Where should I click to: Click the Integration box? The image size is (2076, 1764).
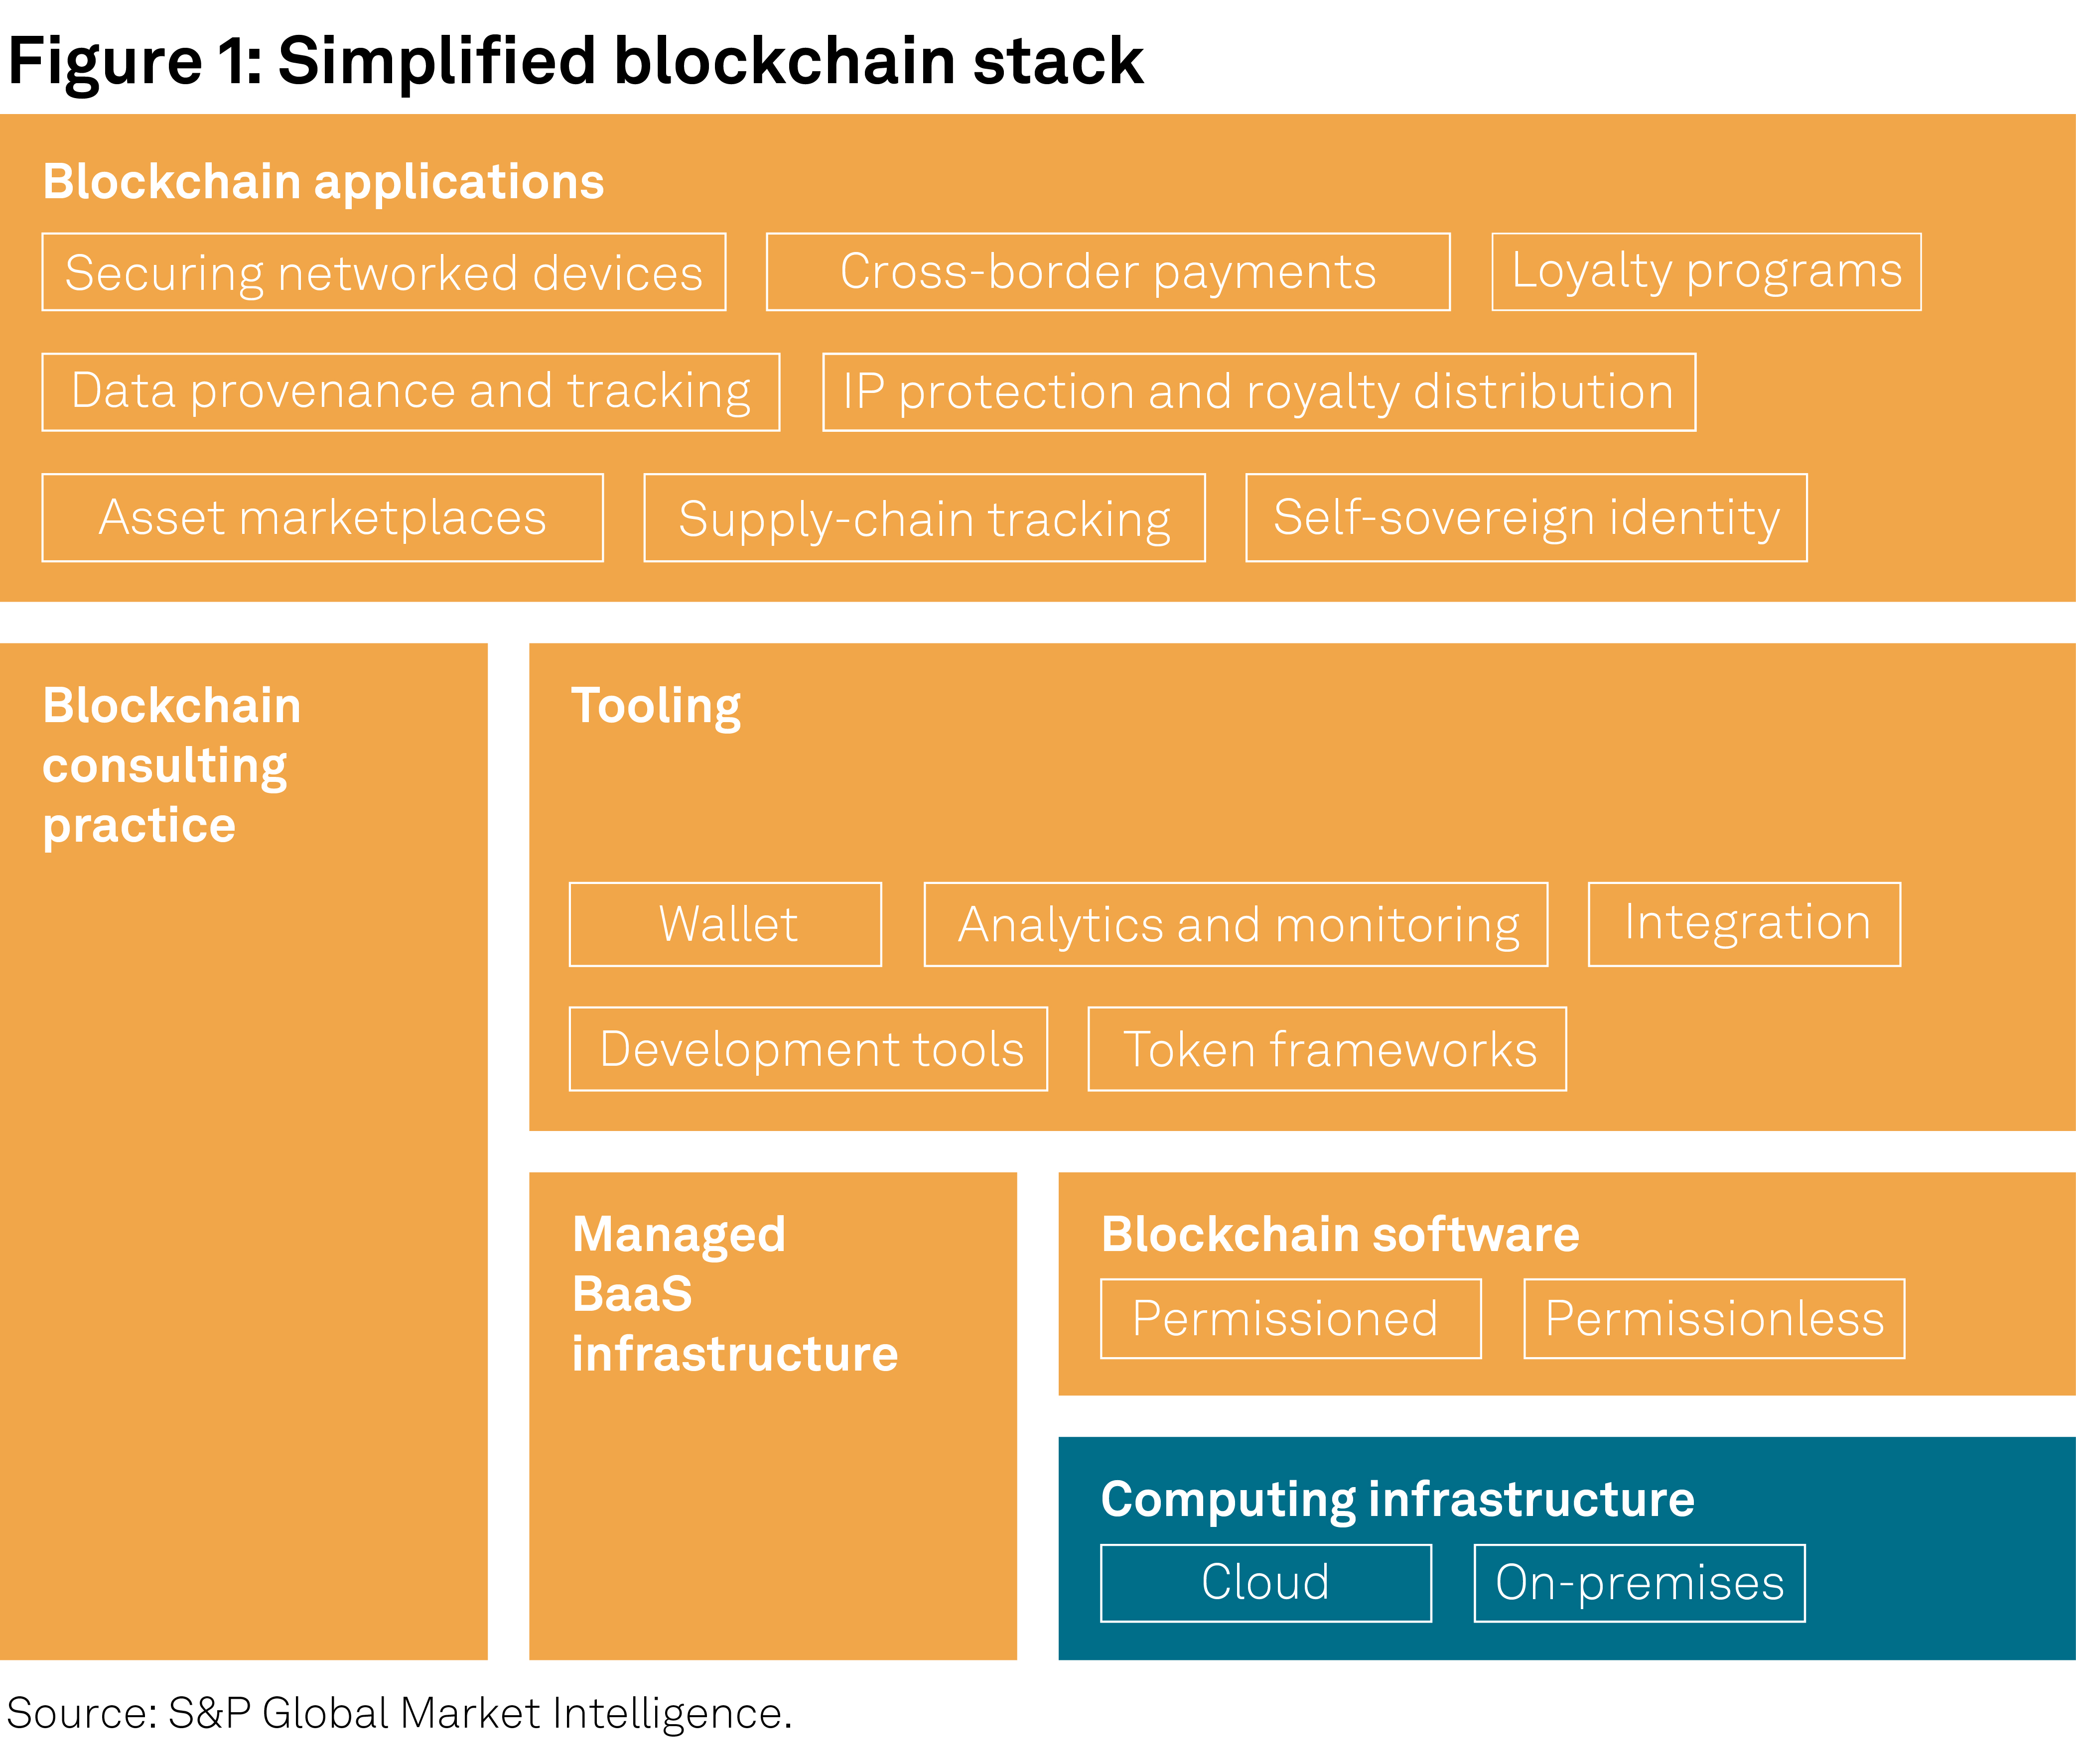coord(1744,924)
